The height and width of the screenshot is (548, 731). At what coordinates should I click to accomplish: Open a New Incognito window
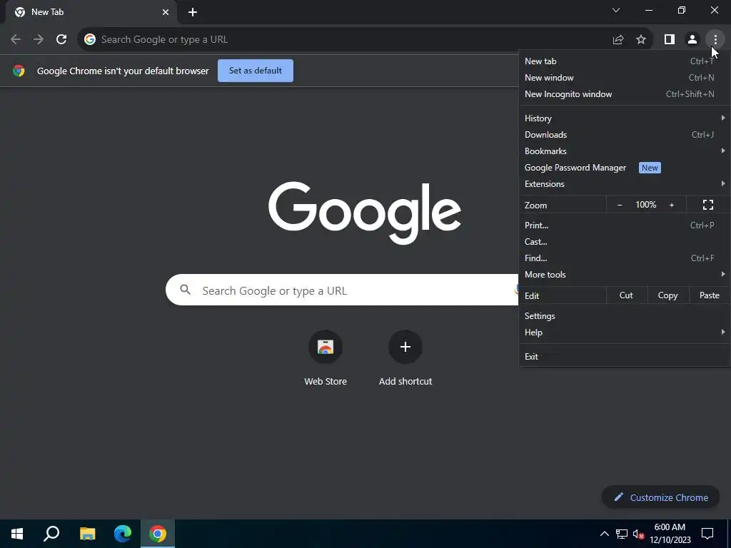[x=625, y=94]
